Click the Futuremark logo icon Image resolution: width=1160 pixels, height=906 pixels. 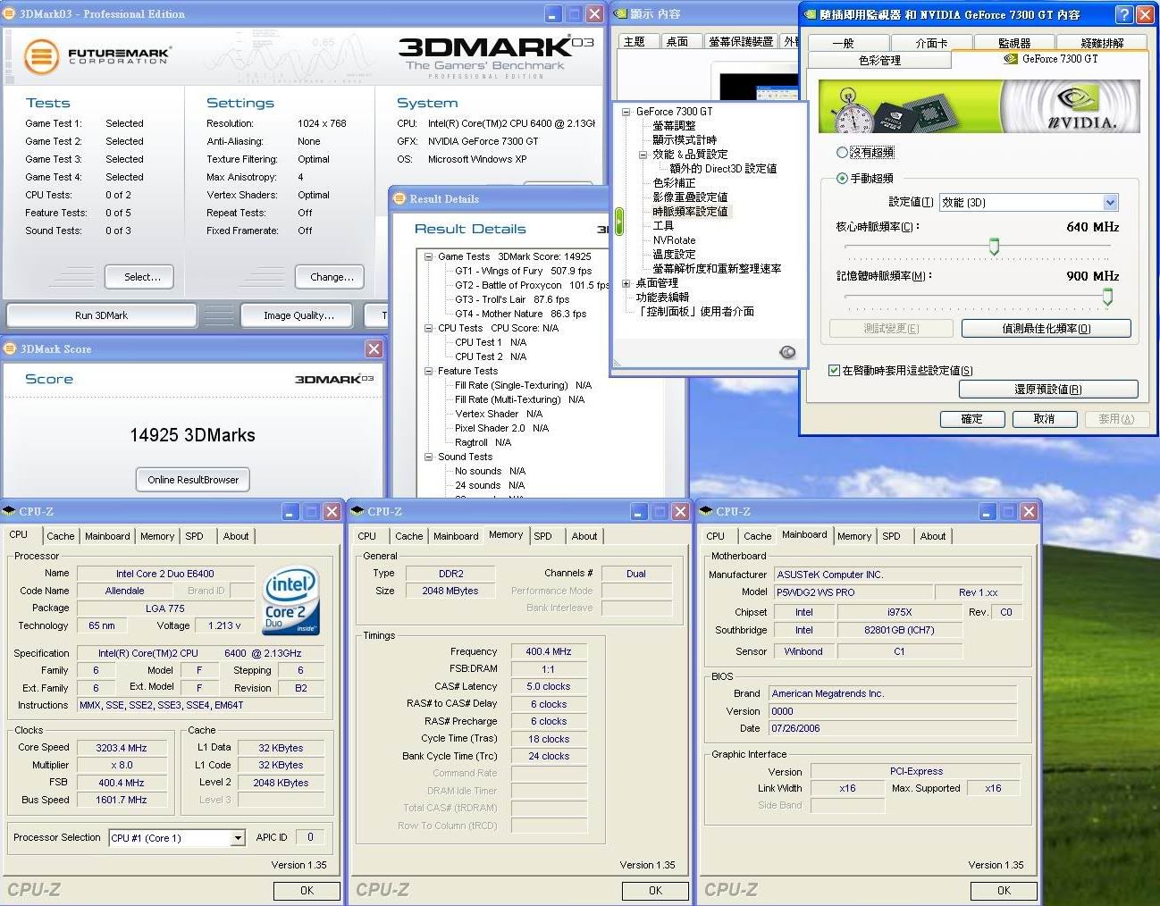[41, 57]
